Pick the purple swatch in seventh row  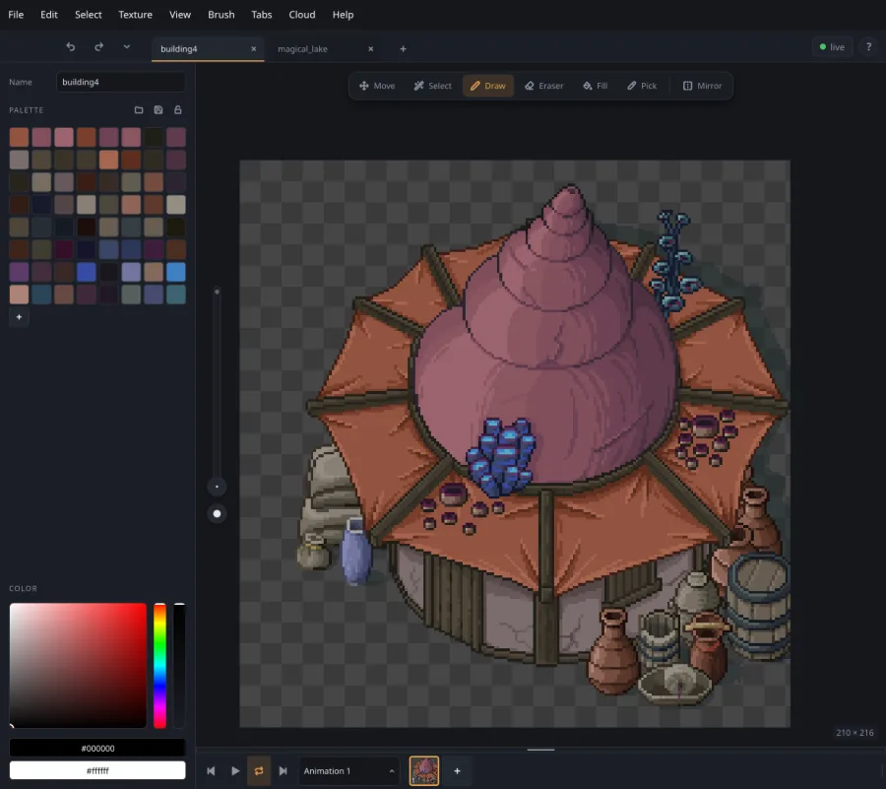coord(19,272)
